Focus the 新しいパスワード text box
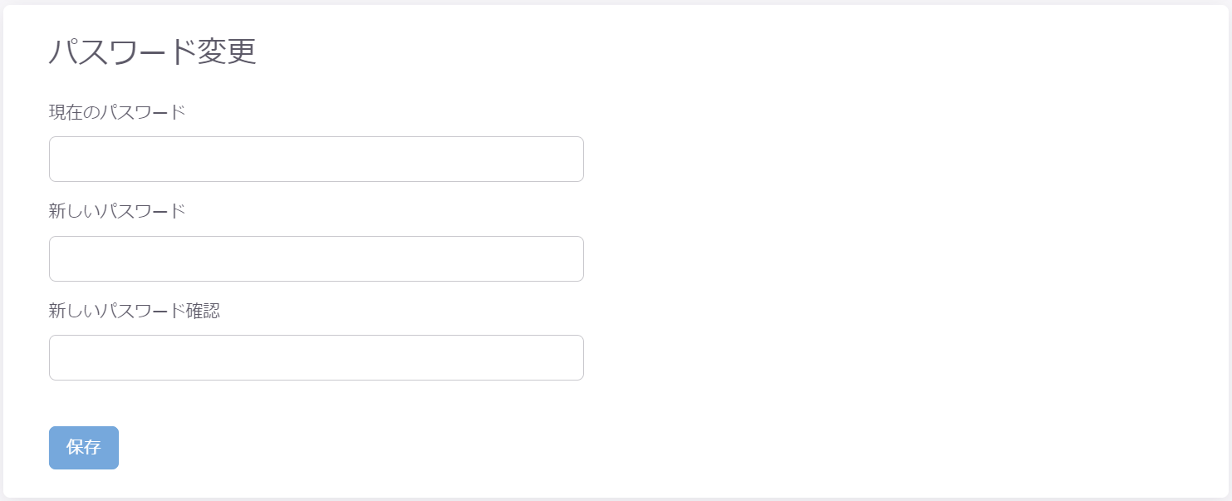Image resolution: width=1232 pixels, height=501 pixels. point(316,258)
